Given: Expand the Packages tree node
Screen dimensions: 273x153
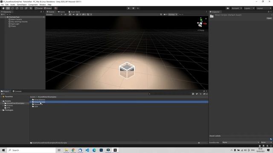Looking at the screenshot, I should tap(1, 110).
